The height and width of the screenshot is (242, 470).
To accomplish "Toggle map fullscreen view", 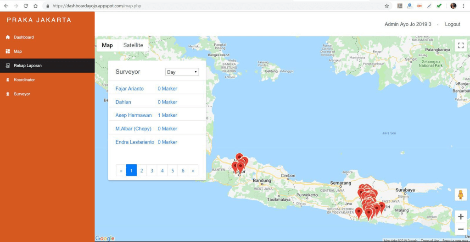I will tap(461, 45).
